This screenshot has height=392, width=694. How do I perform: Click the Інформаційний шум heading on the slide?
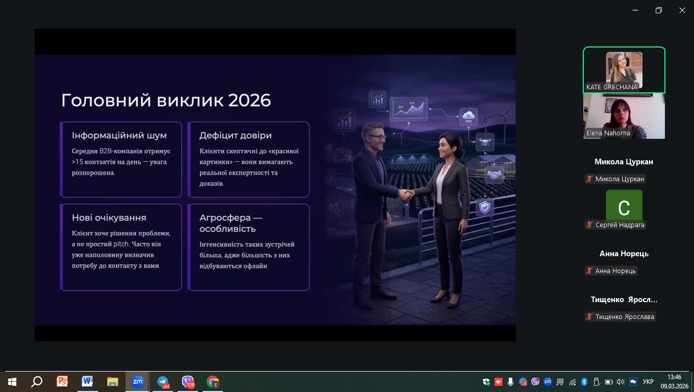click(119, 135)
